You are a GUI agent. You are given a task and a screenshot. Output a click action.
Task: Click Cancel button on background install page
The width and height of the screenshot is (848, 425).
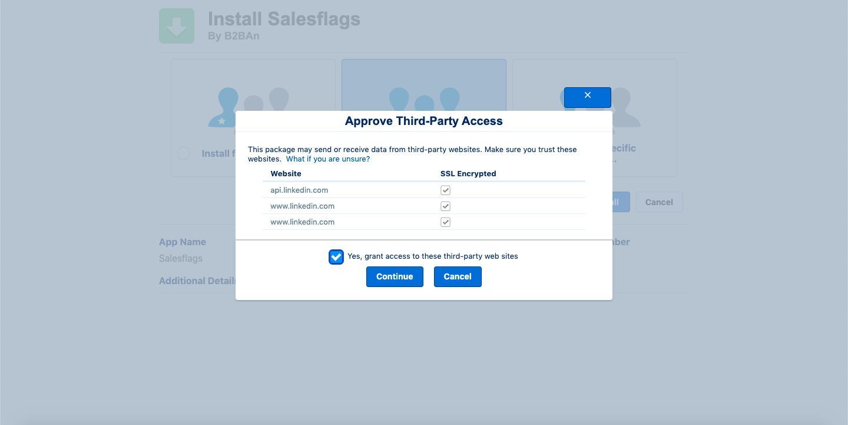tap(659, 202)
